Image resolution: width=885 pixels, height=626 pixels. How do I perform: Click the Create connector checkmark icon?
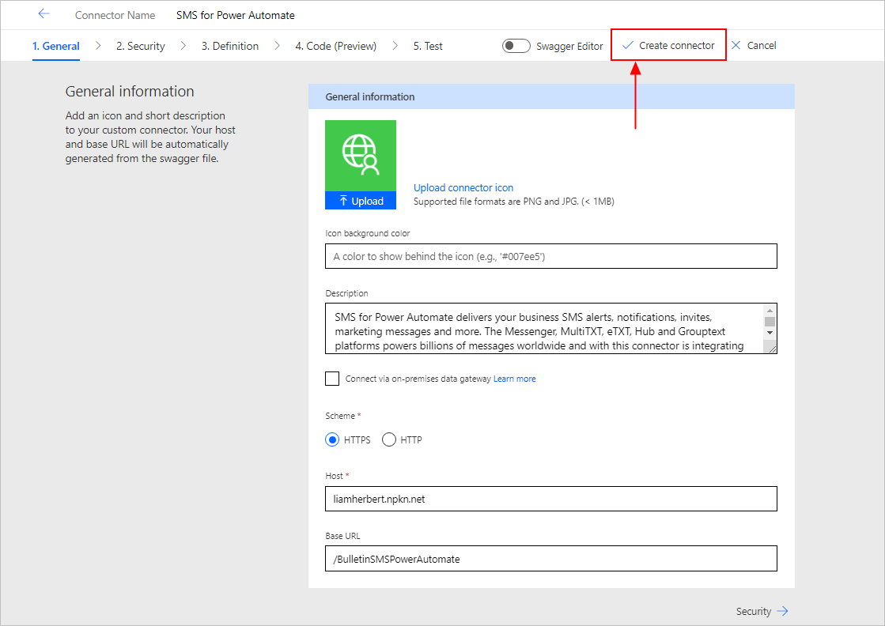[628, 46]
